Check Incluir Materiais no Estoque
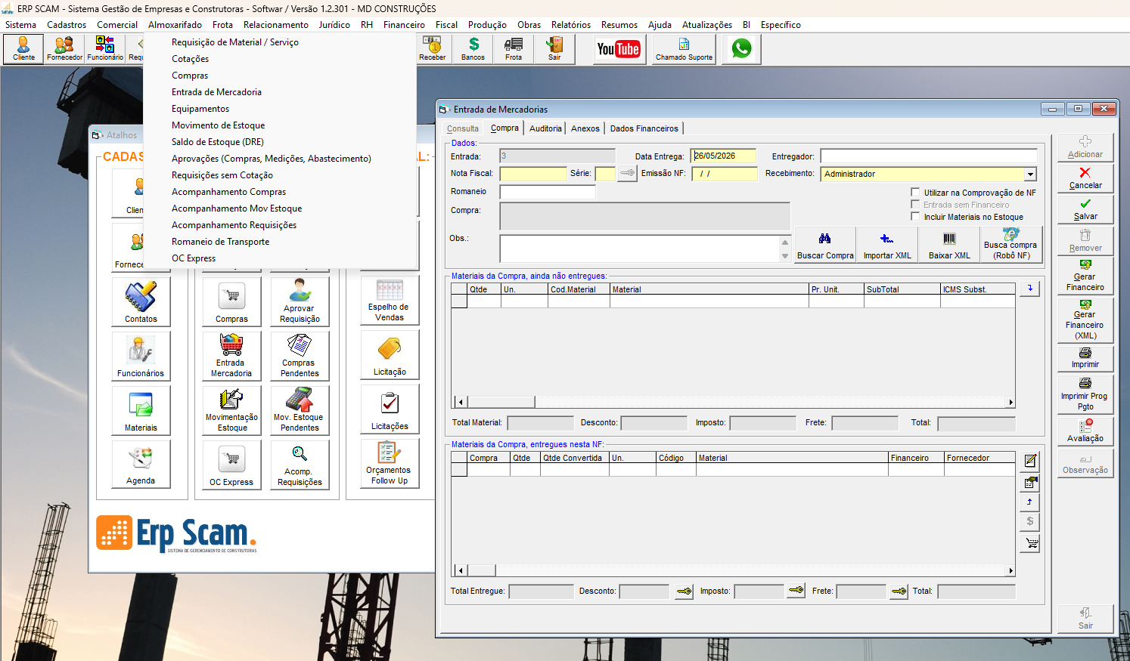 [915, 217]
